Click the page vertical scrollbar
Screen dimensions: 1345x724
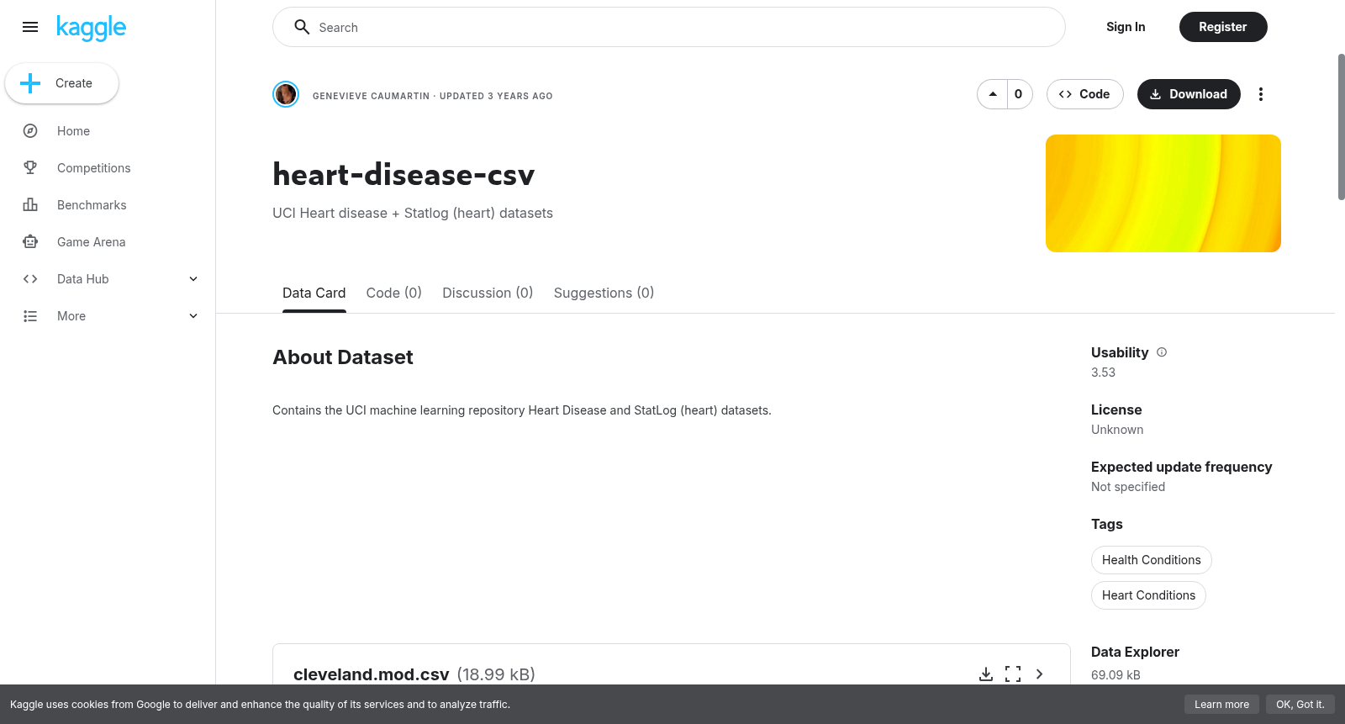1341,126
